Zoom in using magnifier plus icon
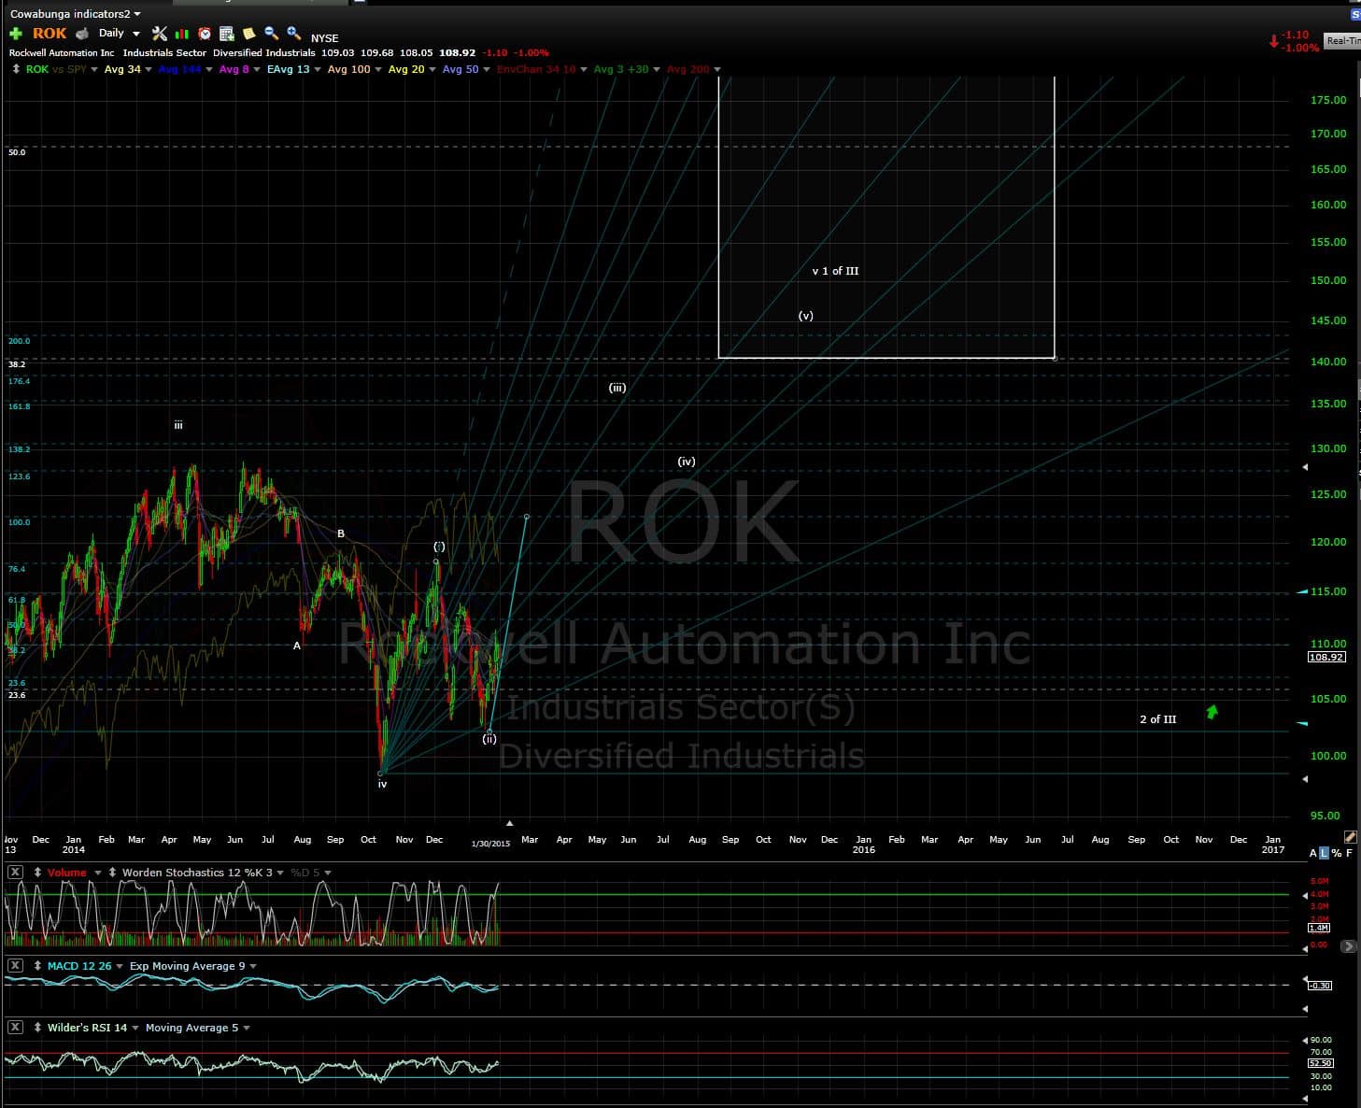 tap(293, 34)
